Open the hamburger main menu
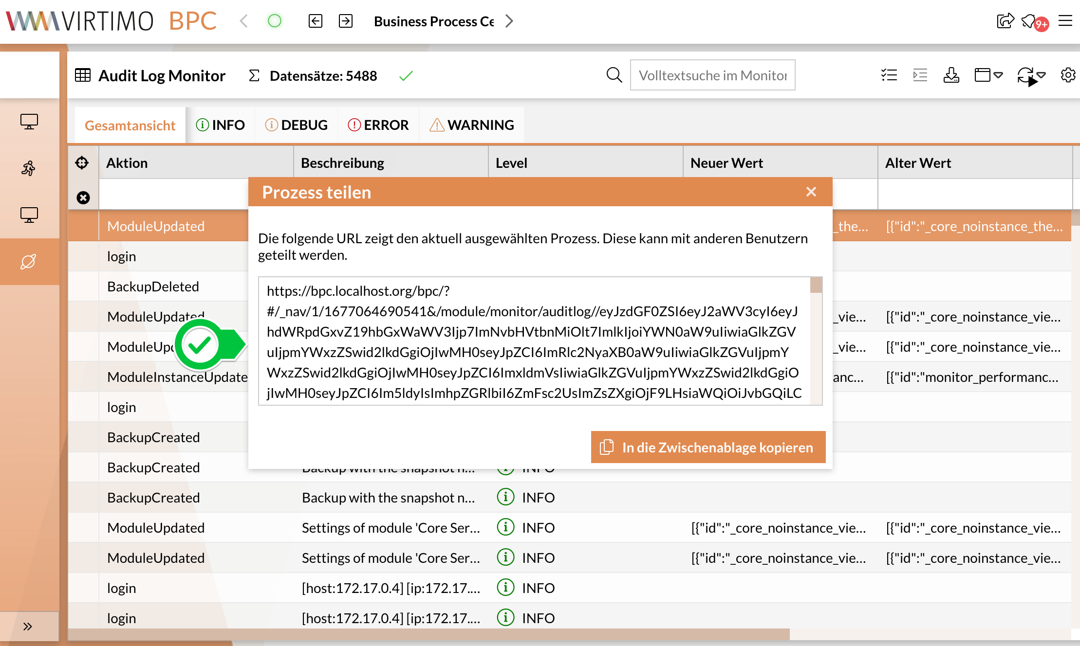Screen dimensions: 1080x646 (x=1065, y=21)
